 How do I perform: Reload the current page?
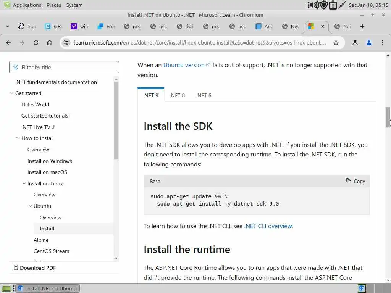36,43
